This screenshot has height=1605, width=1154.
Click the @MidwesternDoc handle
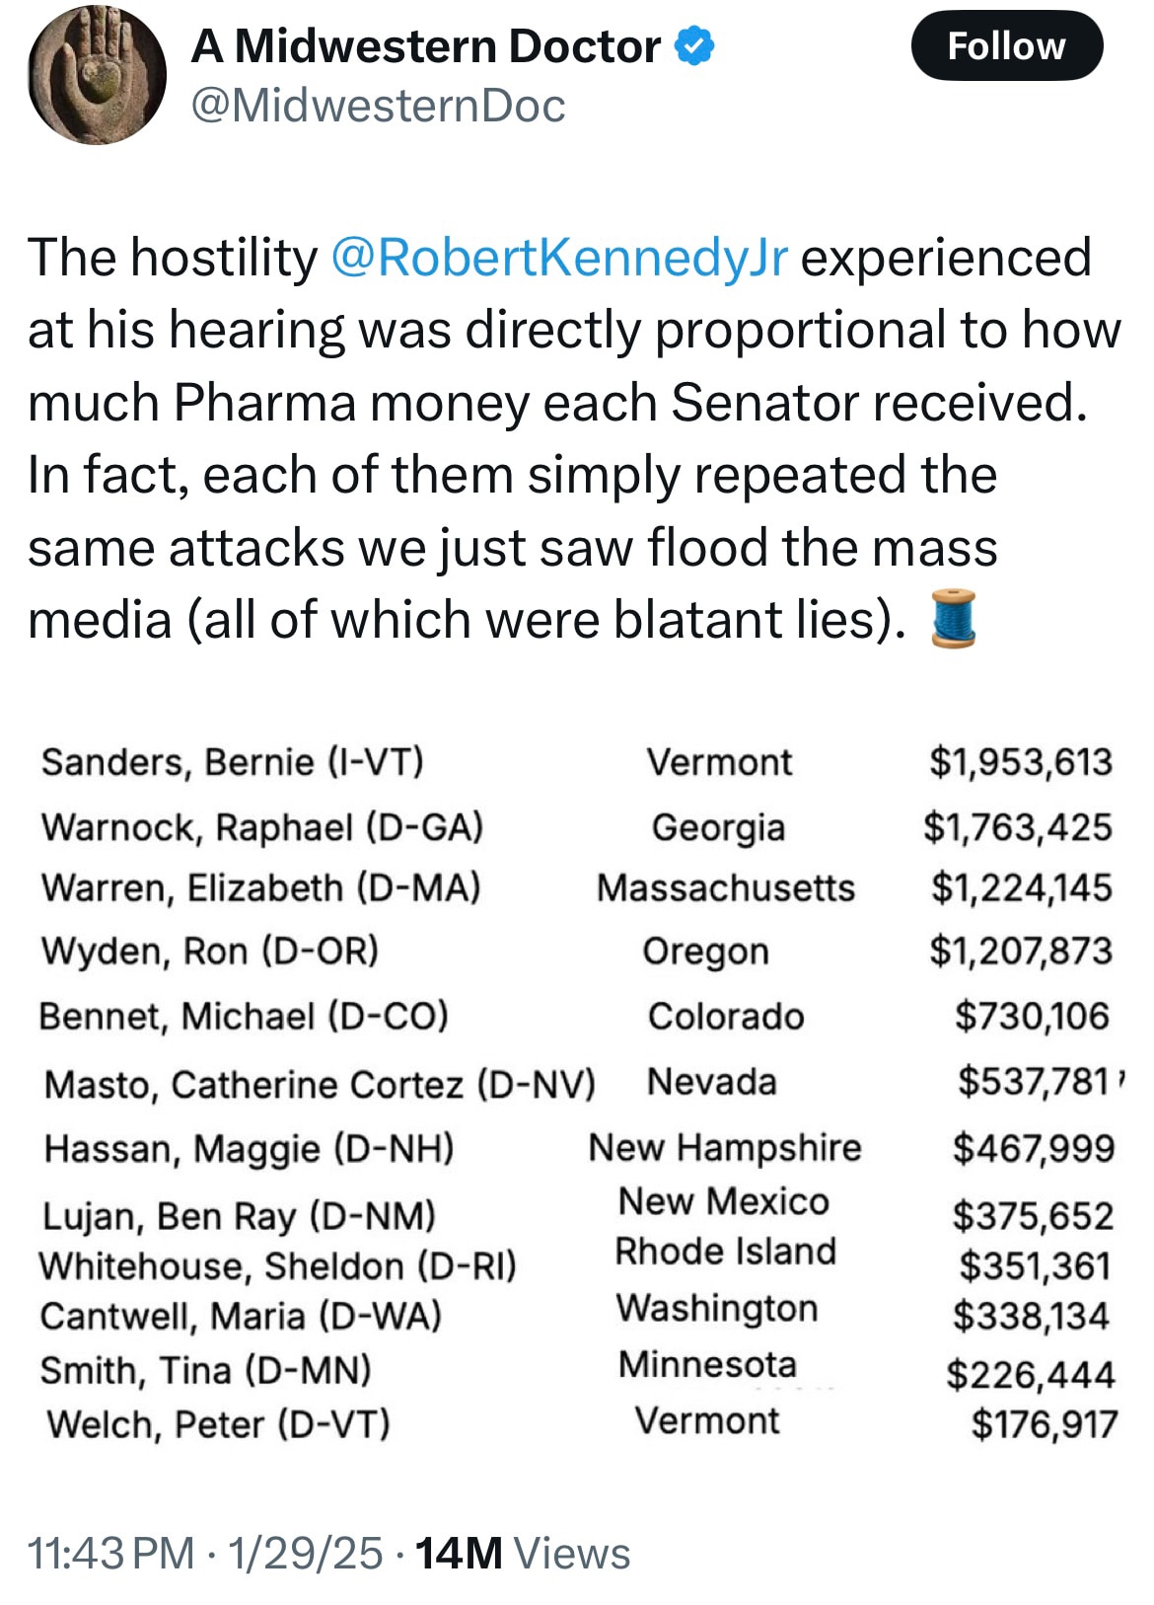pos(376,104)
